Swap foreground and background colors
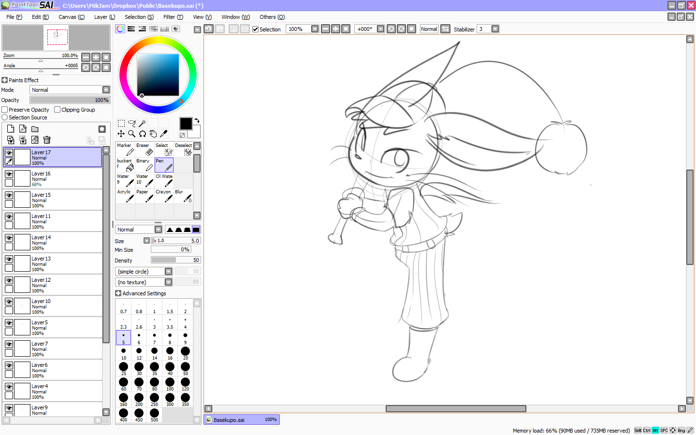 [197, 120]
